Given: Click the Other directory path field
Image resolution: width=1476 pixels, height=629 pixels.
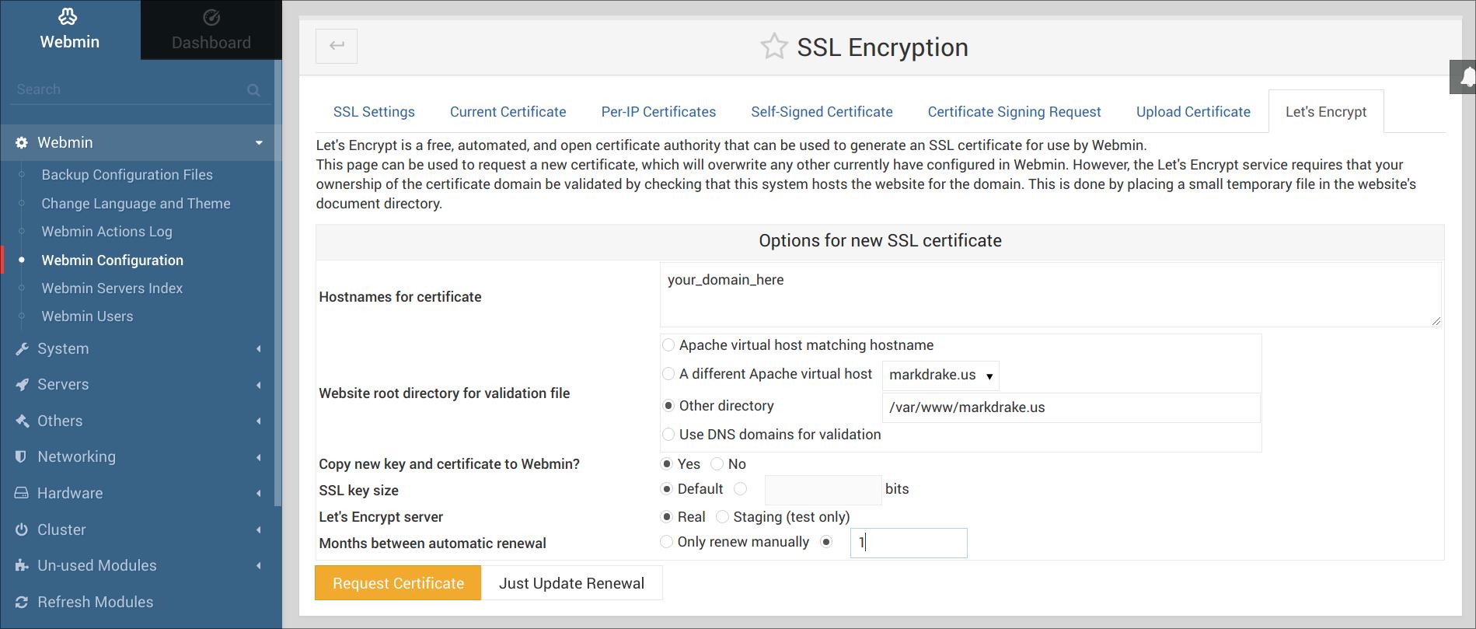Looking at the screenshot, I should (1071, 407).
